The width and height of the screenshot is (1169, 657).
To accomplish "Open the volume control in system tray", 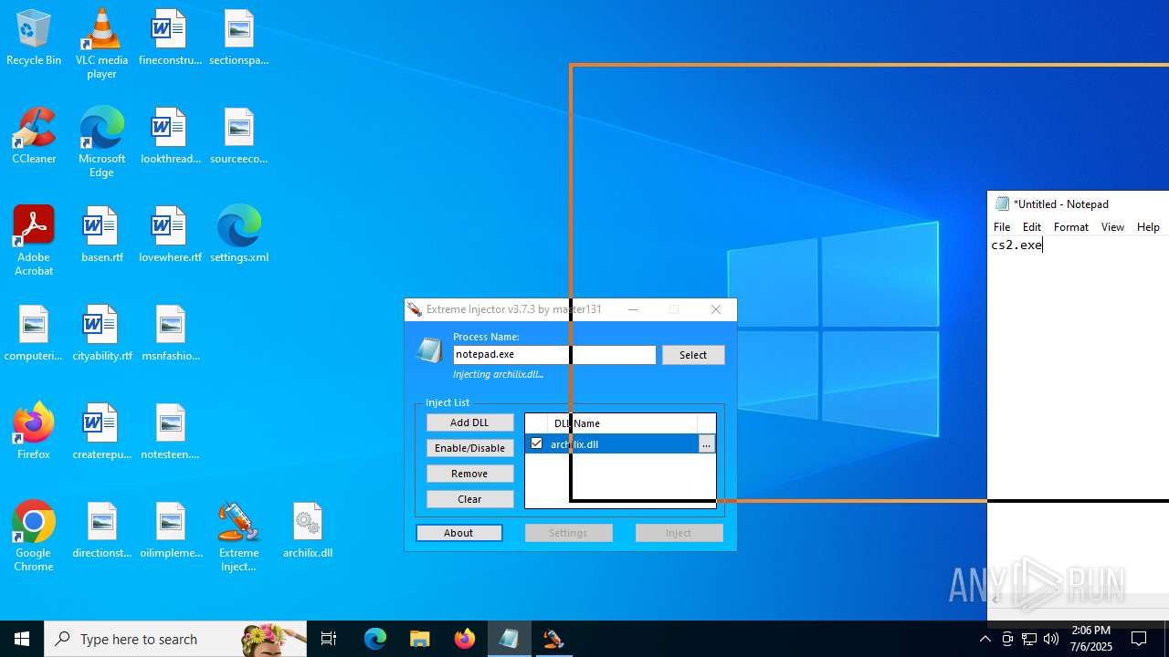I will [x=1051, y=639].
